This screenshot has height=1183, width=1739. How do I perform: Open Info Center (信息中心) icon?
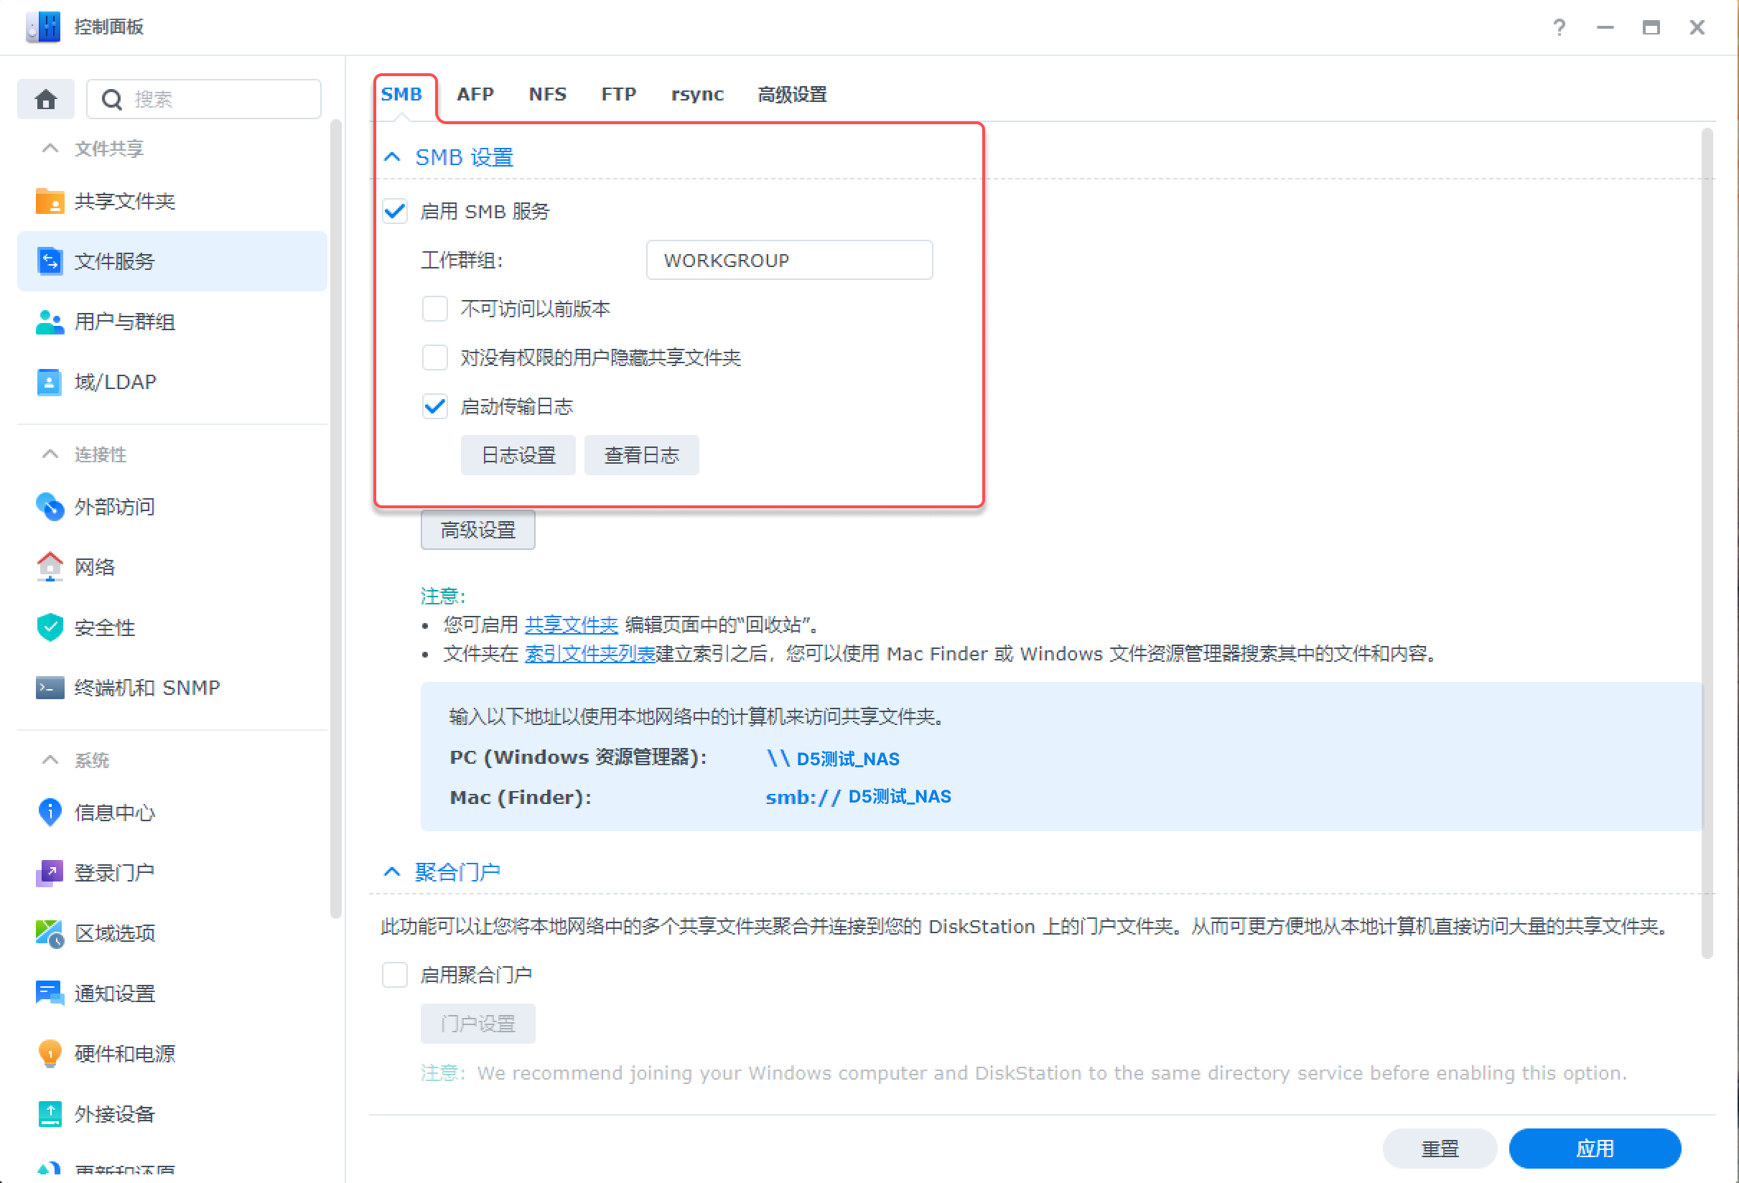tap(50, 812)
